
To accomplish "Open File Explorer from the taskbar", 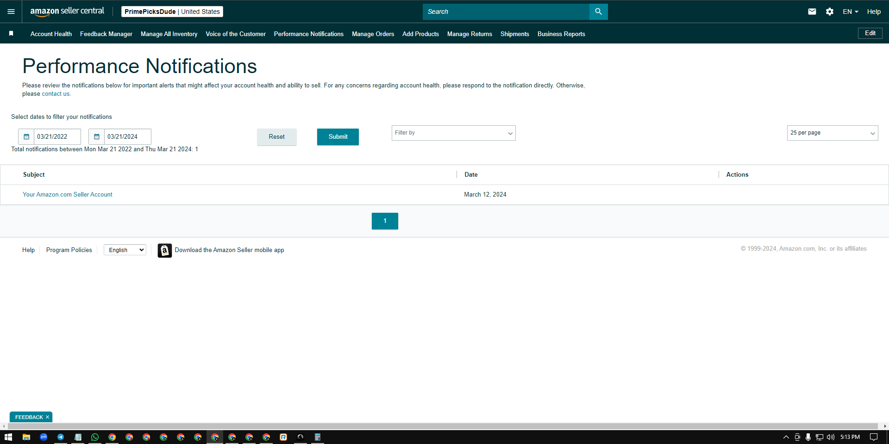I will (x=26, y=437).
